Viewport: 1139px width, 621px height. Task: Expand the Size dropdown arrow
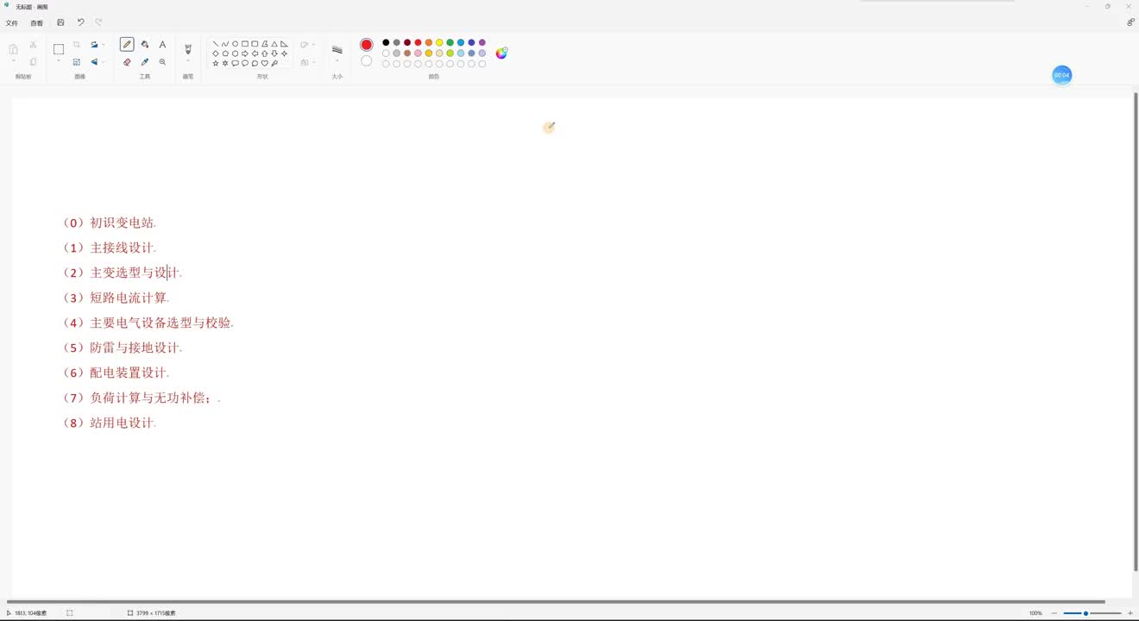pos(337,61)
